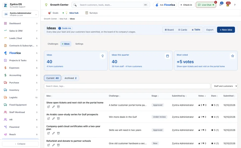The width and height of the screenshot is (241, 148).
Task: Start the Guide me walkthrough
Action: click(65, 28)
